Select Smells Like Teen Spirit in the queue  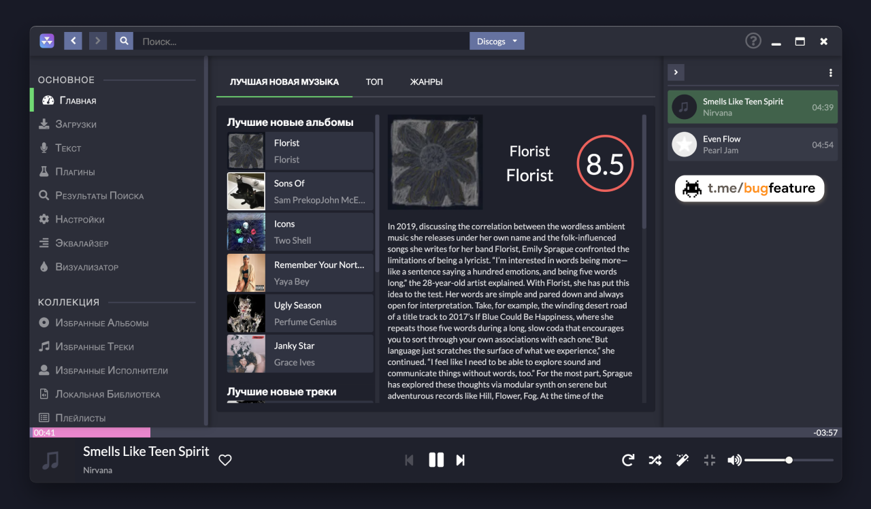click(753, 107)
